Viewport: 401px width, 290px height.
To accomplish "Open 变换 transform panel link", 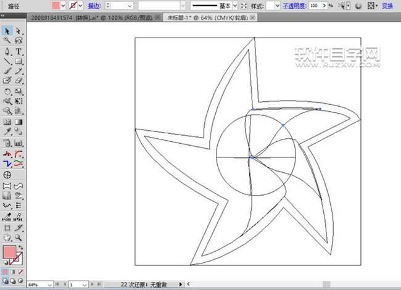I will click(x=387, y=6).
